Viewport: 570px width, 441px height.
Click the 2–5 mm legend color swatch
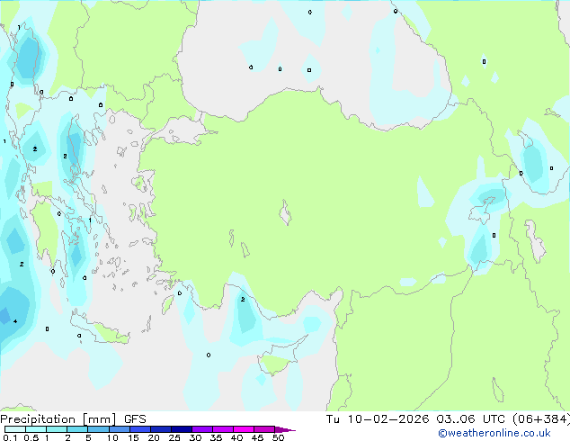[77, 429]
